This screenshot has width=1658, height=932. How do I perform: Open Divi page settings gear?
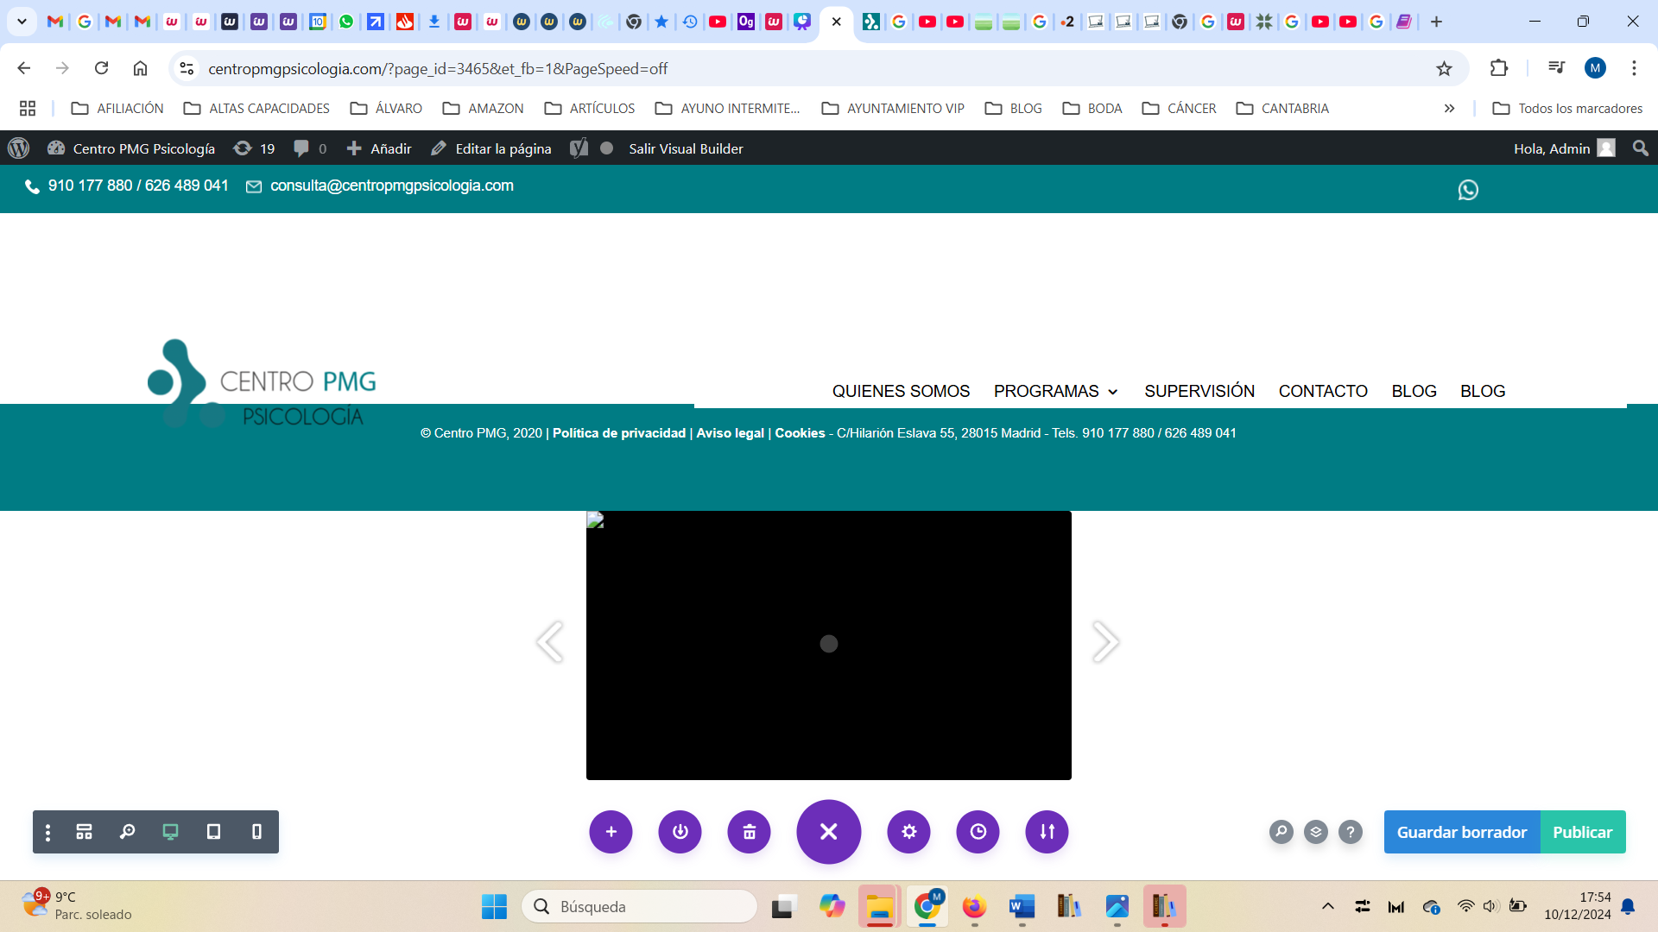click(x=908, y=832)
